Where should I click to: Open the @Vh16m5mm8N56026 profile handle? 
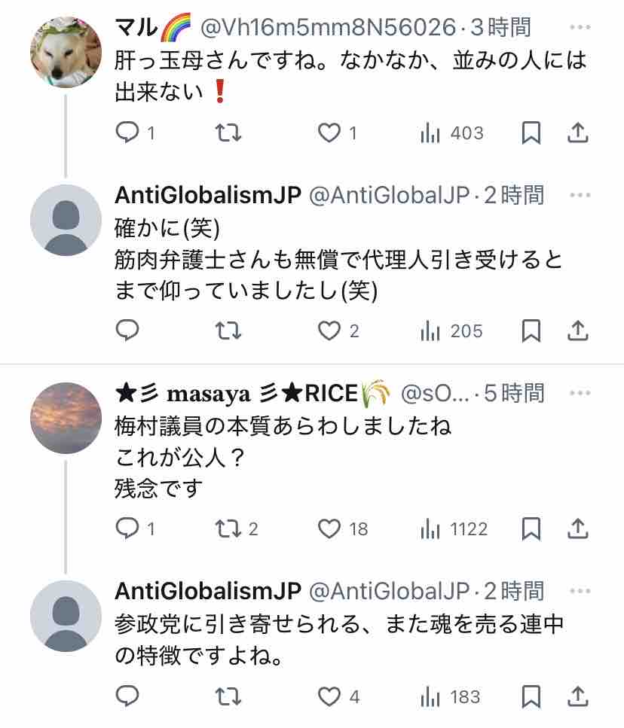(328, 27)
